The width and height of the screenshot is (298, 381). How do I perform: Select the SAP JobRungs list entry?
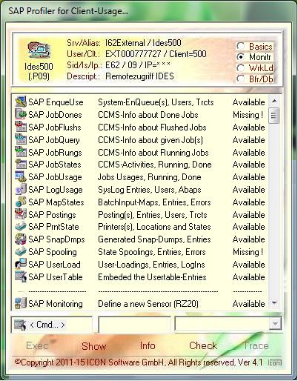[x=140, y=152]
